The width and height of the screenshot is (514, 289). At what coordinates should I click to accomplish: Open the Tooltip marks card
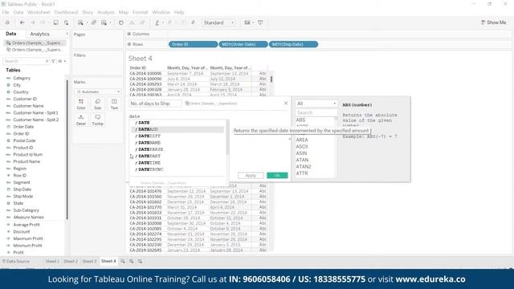98,120
